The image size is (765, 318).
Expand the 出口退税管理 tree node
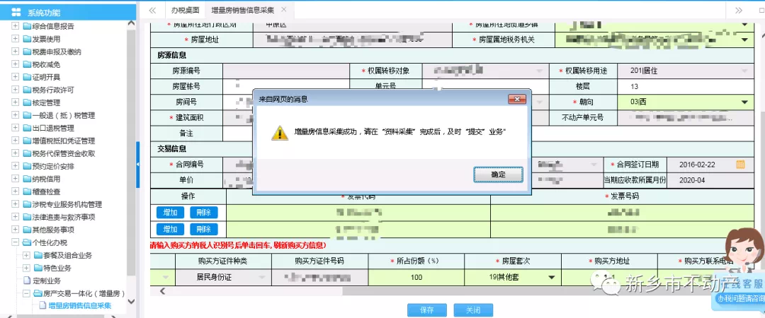click(x=15, y=128)
